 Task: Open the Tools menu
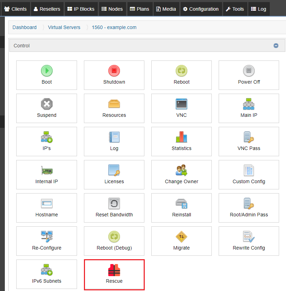tap(235, 9)
